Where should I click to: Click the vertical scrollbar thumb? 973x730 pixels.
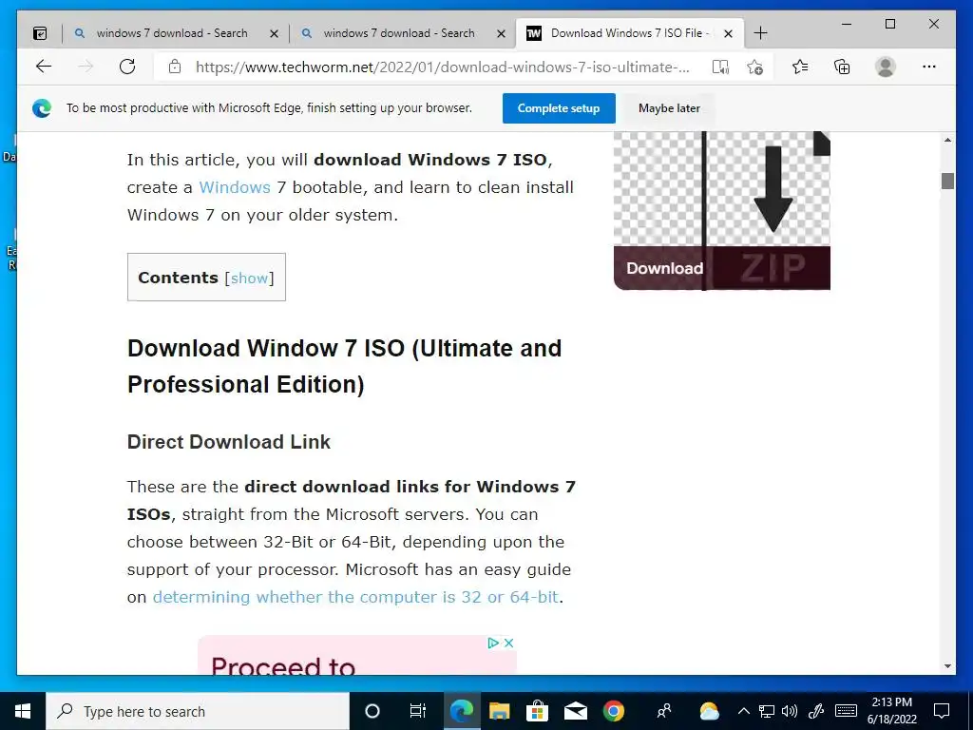point(947,181)
